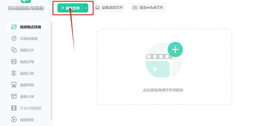Image resolution: width=277 pixels, height=126 pixels.
Task: Open 视频剪辑 in the sidebar
Action: tap(26, 85)
